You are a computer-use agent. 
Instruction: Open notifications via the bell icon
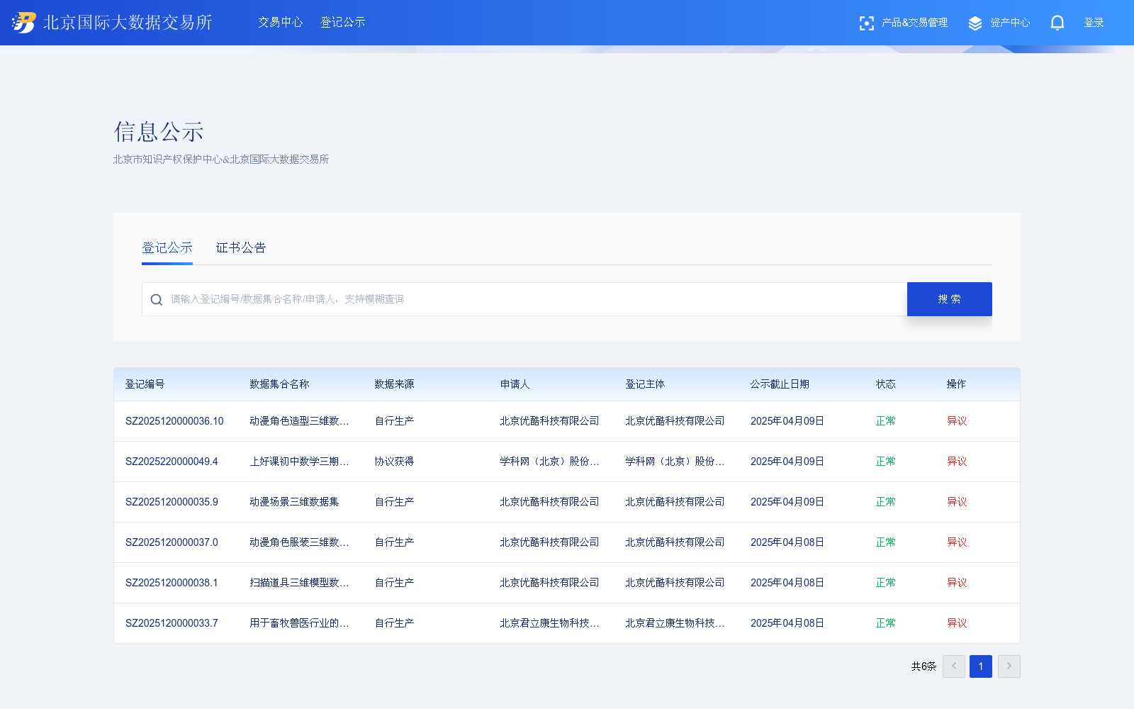[1057, 23]
